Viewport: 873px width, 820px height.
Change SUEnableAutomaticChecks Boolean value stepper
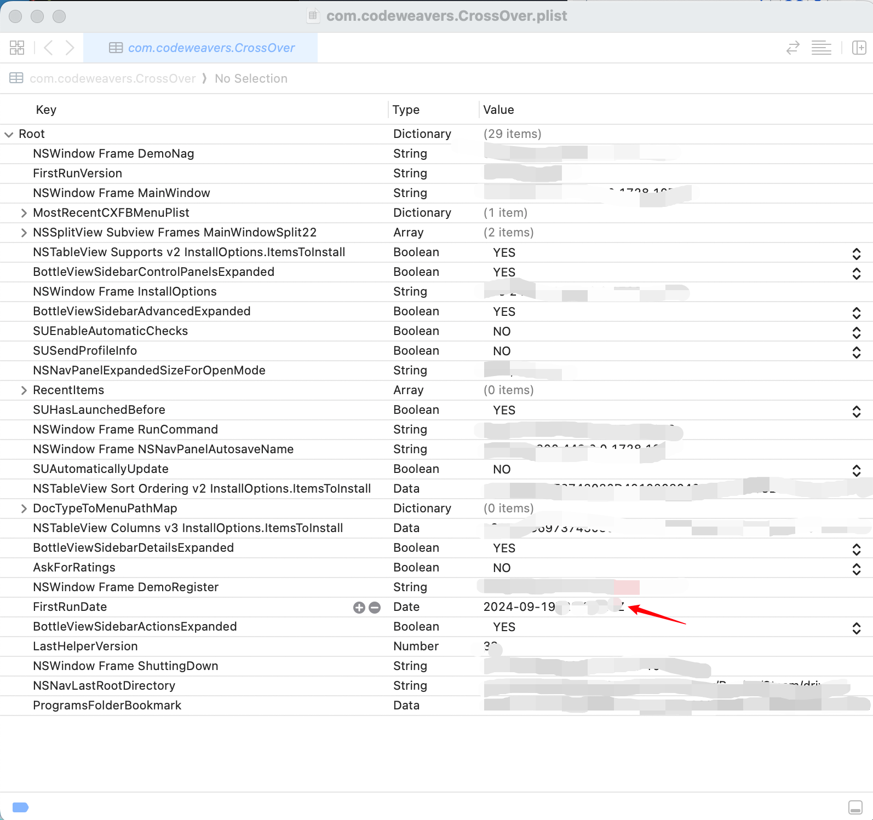point(856,332)
